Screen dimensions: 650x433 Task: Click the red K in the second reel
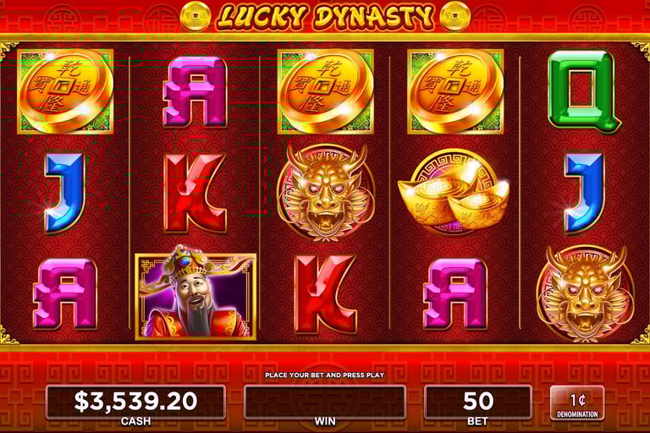(x=195, y=193)
